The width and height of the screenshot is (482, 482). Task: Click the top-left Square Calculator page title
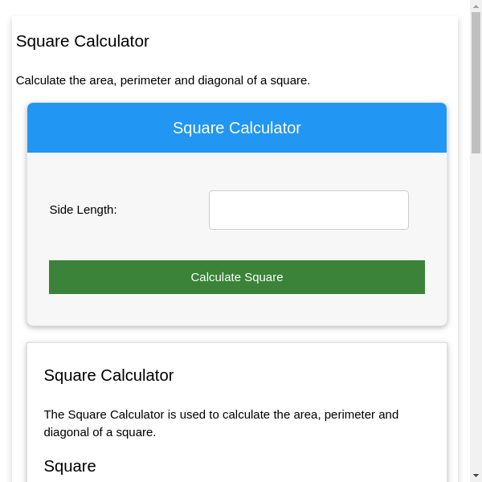tap(83, 41)
